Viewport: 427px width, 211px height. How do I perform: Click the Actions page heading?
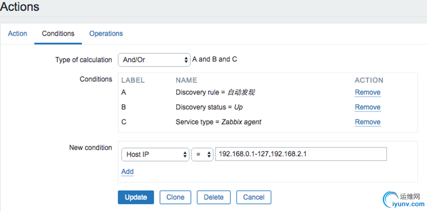tap(20, 7)
